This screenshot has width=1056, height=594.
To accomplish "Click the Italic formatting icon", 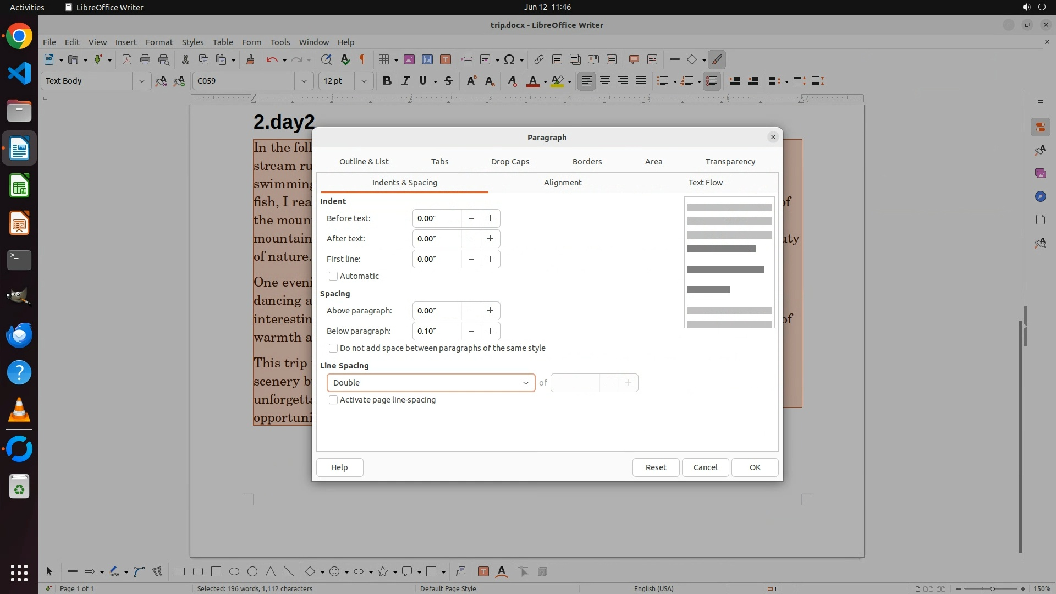I will [x=405, y=81].
